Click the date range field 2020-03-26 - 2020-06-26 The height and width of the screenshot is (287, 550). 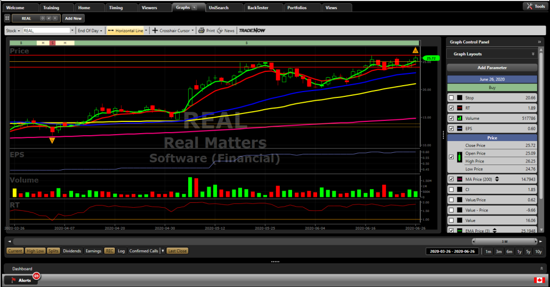click(x=452, y=252)
